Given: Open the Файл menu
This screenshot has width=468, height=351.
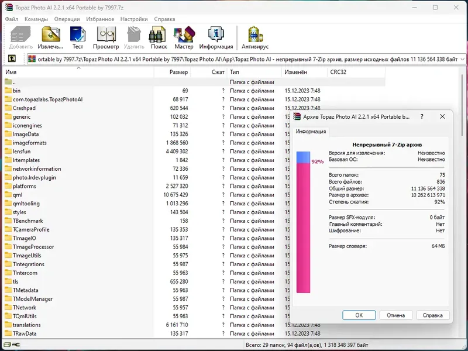Looking at the screenshot, I should [x=12, y=19].
